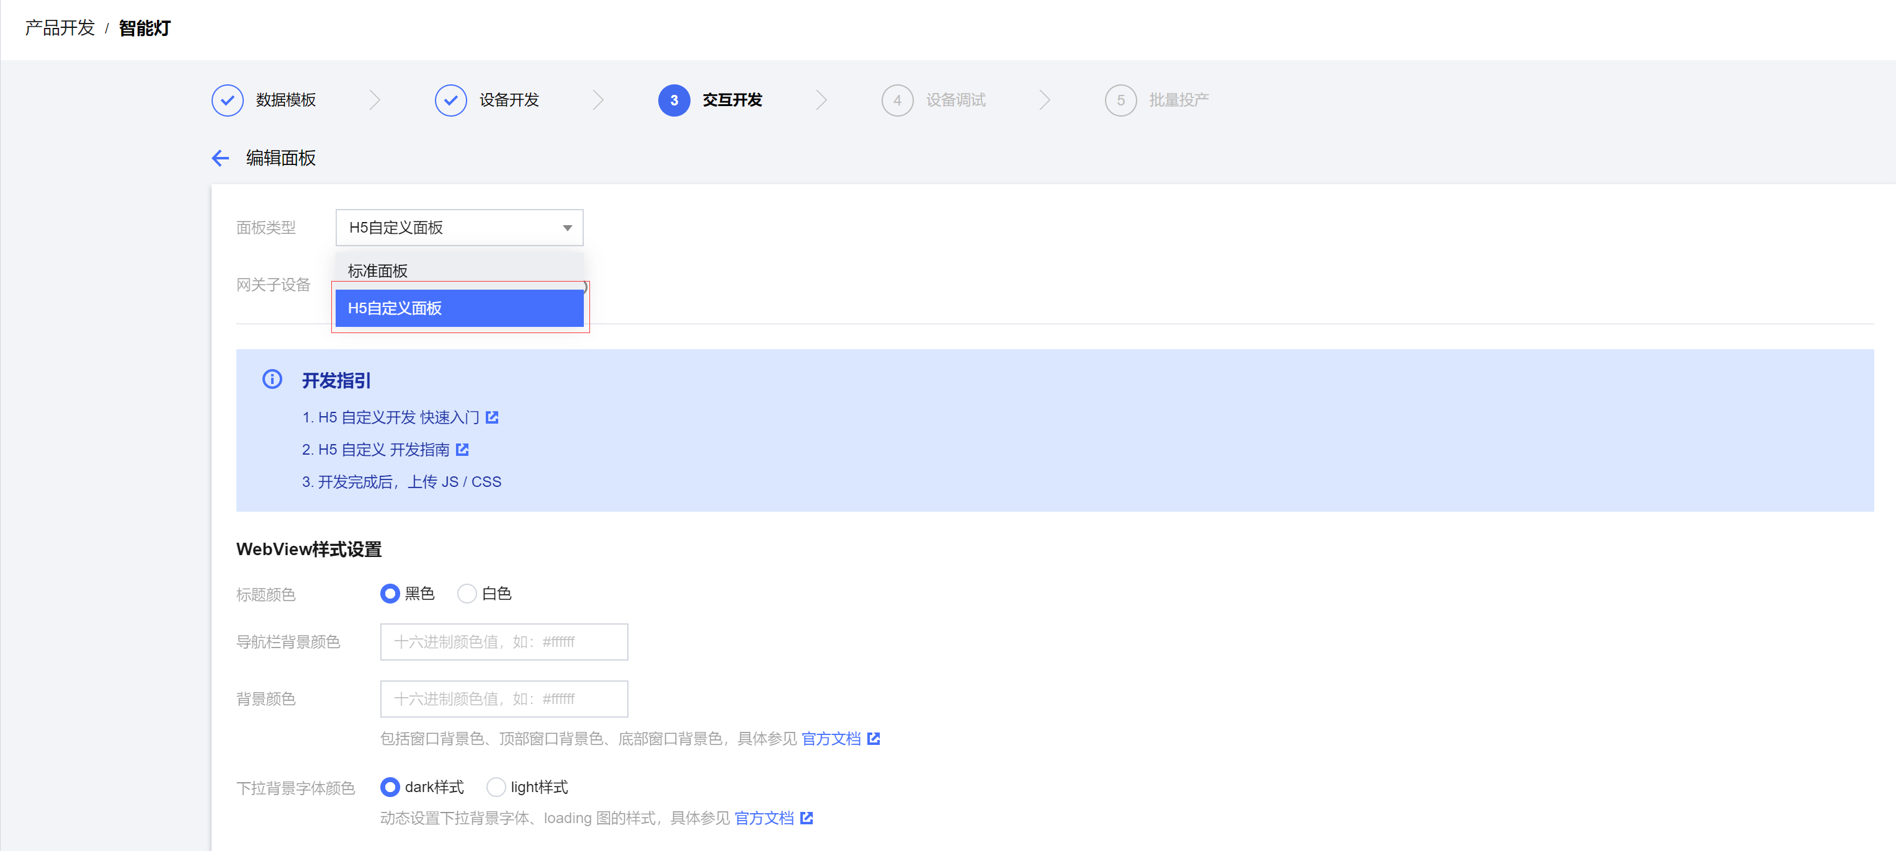
Task: Choose the dark样式 radio option
Action: (x=390, y=787)
